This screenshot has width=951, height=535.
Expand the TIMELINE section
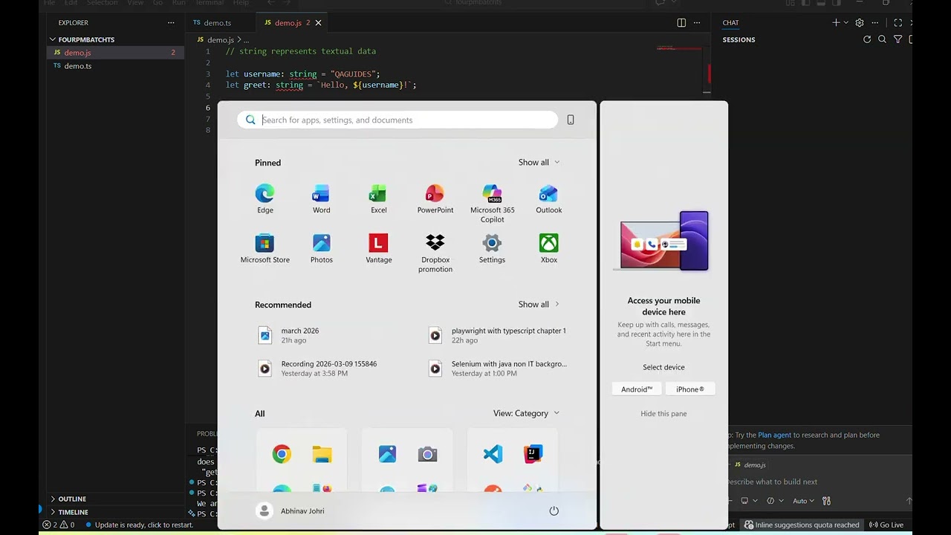tap(73, 512)
